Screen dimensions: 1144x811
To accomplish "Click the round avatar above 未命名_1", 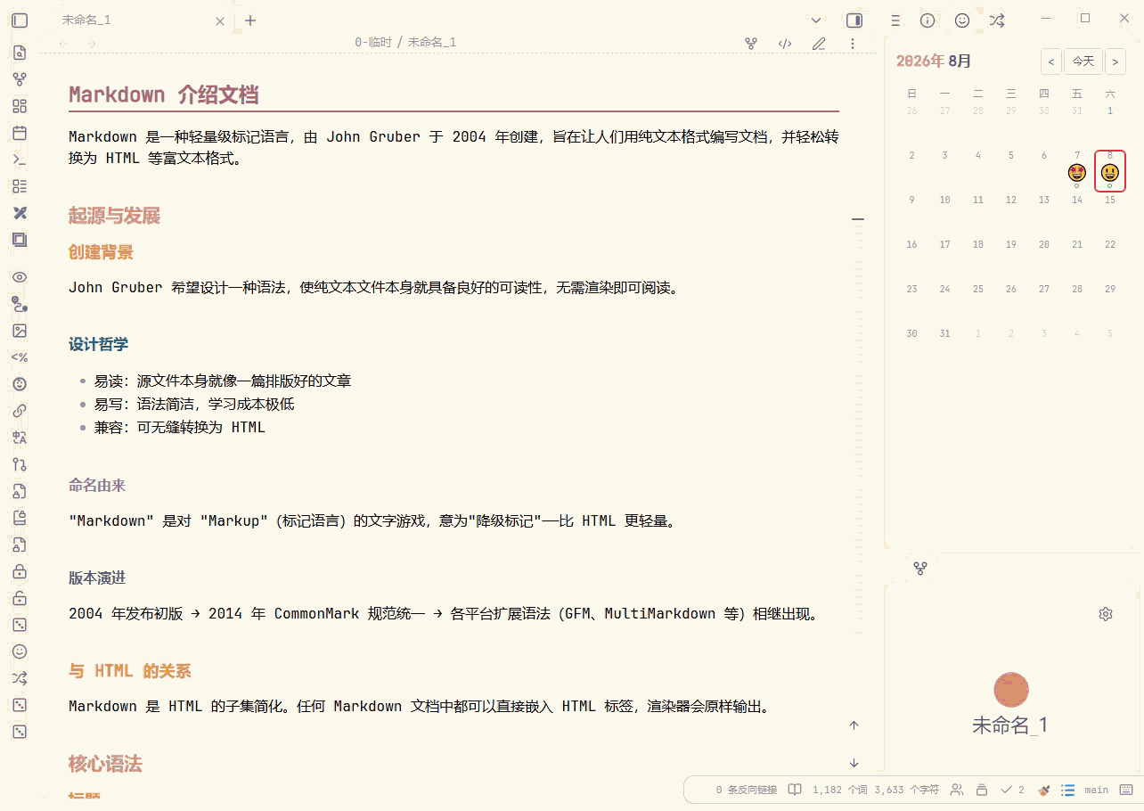I will click(x=1011, y=690).
